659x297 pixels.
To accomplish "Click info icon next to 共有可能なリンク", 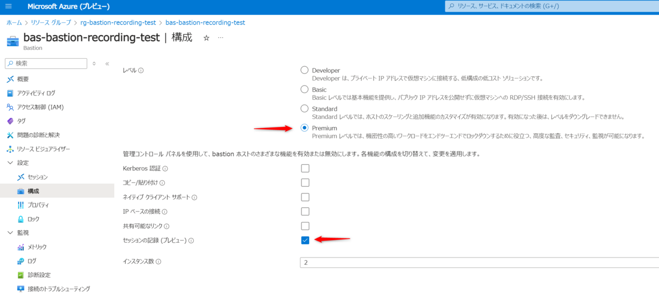I will [x=166, y=226].
